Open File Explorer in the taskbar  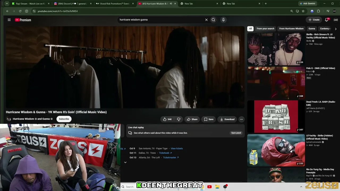click(x=217, y=187)
